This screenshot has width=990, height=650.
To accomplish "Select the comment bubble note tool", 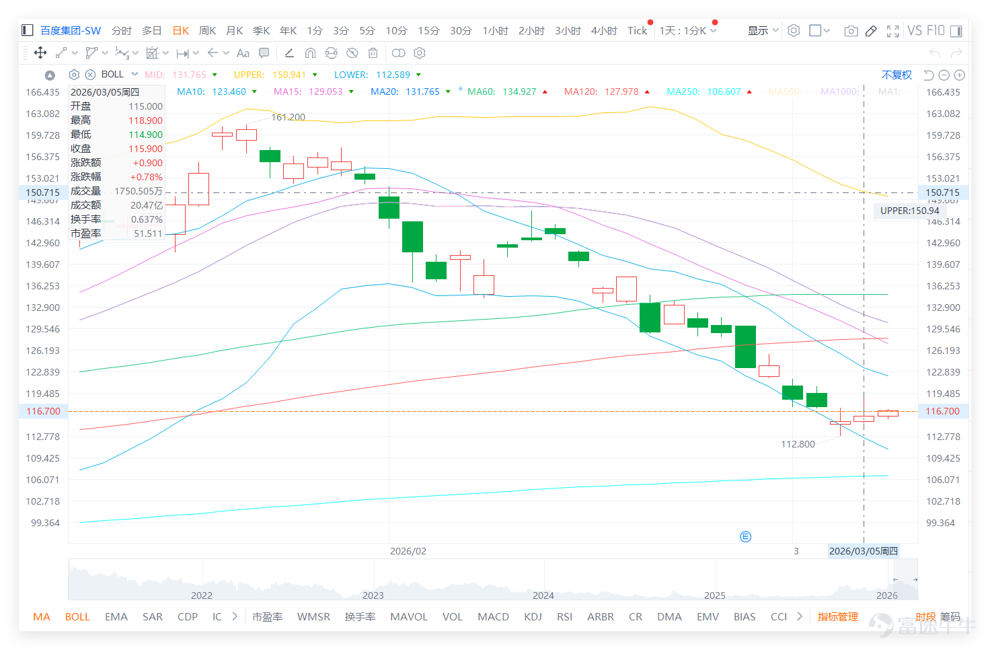I will click(264, 53).
